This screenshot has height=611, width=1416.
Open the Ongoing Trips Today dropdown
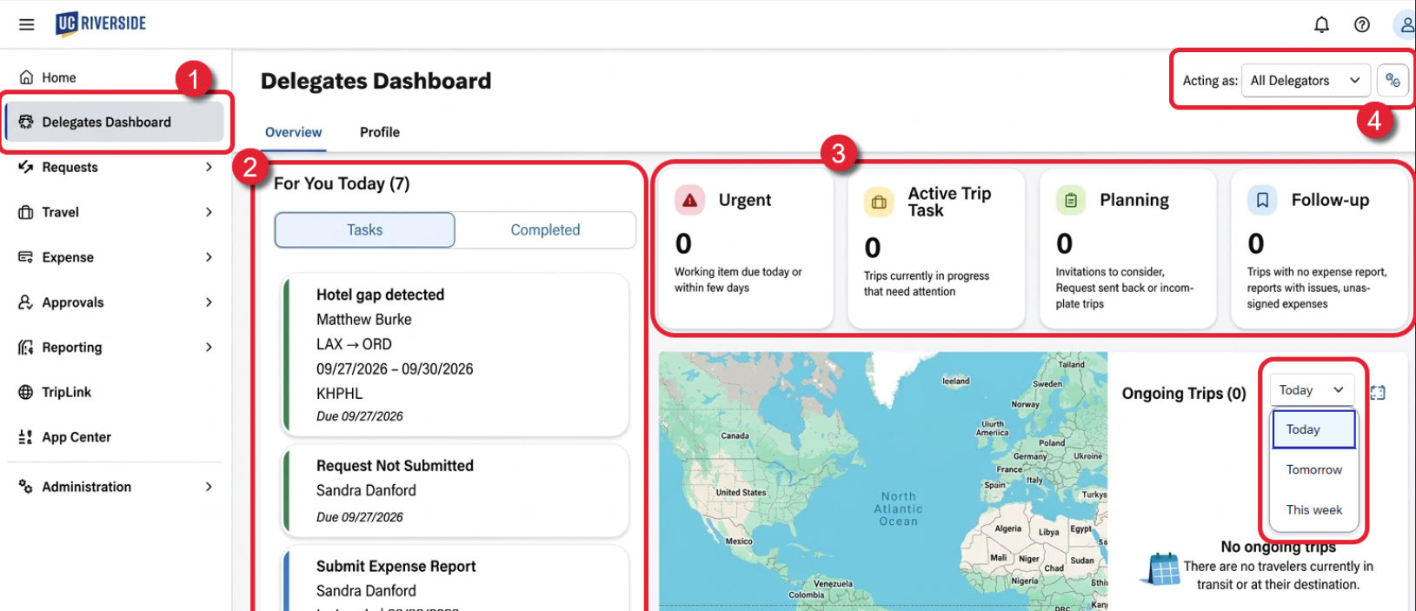coord(1311,390)
